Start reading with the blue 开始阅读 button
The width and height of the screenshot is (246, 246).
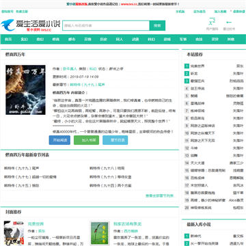[x=59, y=140]
